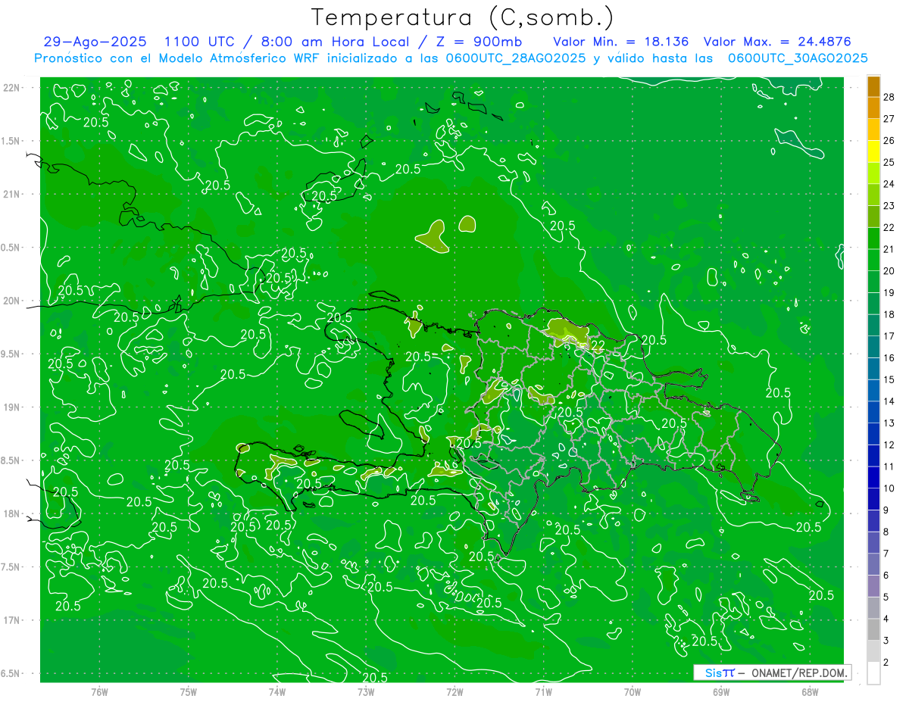Pick the teal swatch between 16 and 17

point(873,347)
